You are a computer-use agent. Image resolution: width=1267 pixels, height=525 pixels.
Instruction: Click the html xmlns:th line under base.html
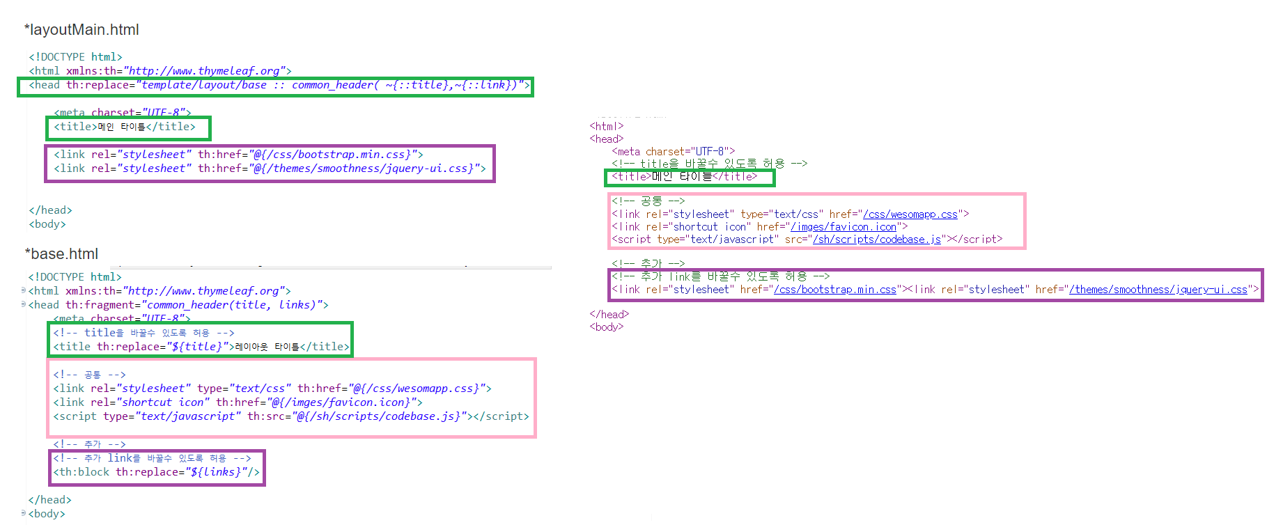coord(160,291)
